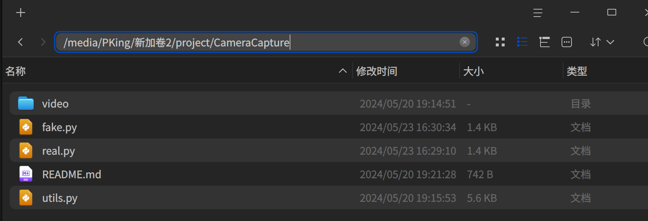Select the fake.py Python file icon
648x221 pixels.
(x=26, y=127)
